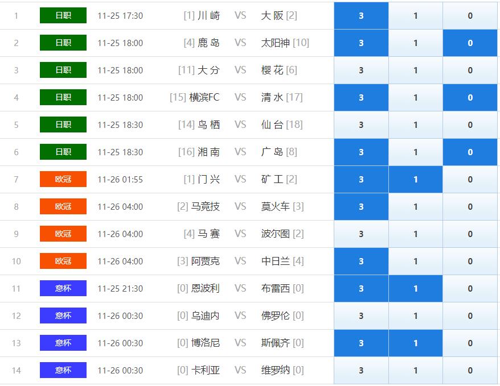Select 1 for 卡利亚 vs 维罗纳
Viewport: 500px width, 386px height.
(416, 371)
